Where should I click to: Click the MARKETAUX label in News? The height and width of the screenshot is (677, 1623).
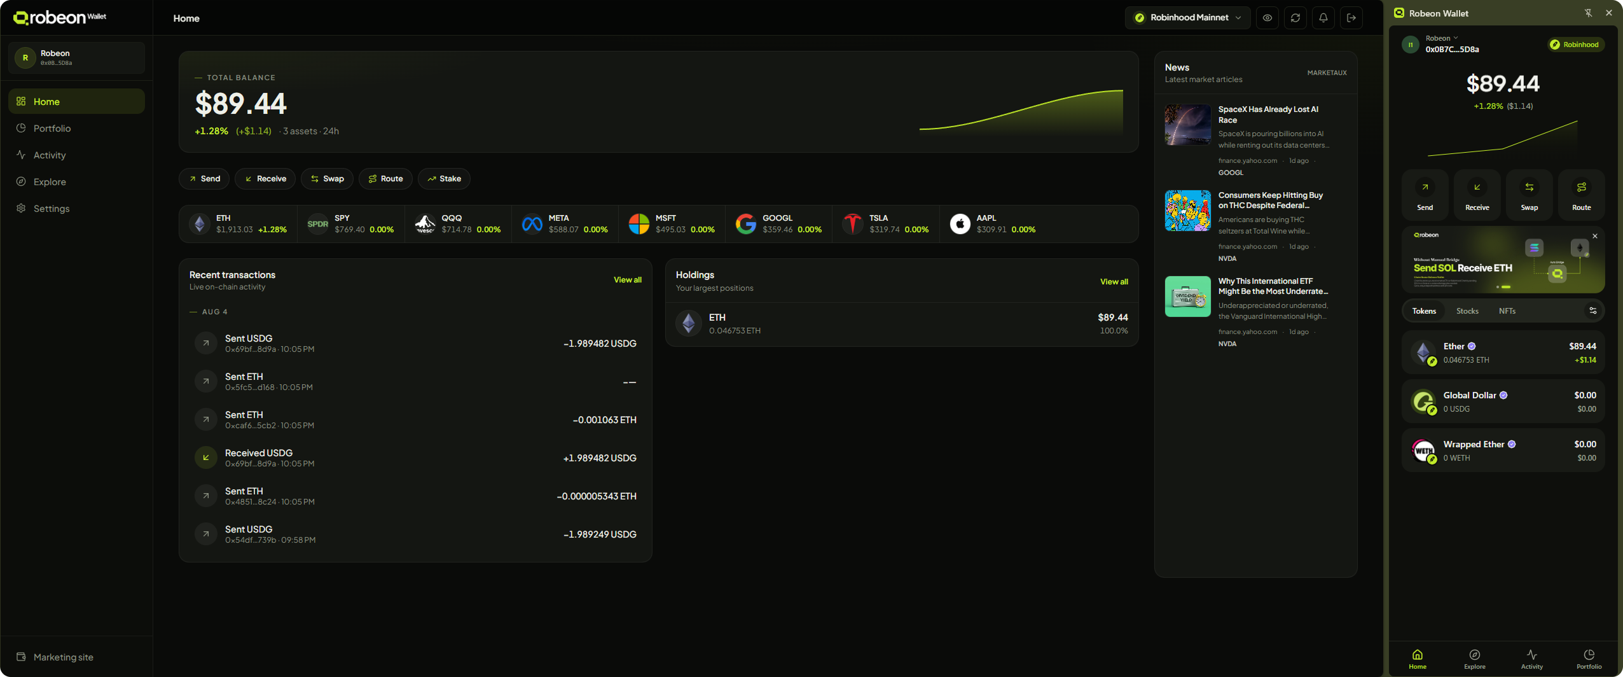[x=1327, y=73]
